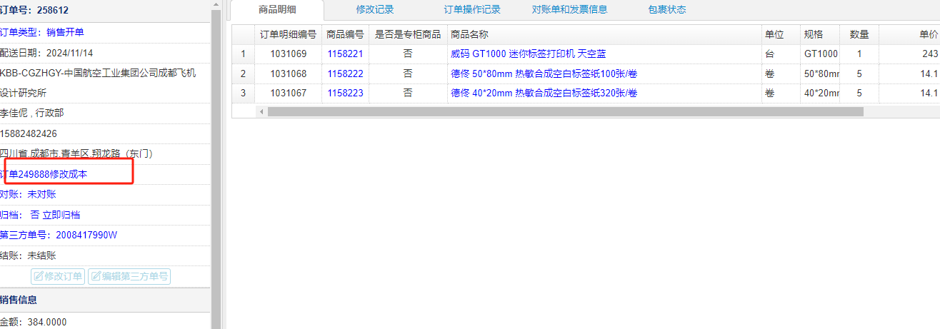The width and height of the screenshot is (940, 329).
Task: Select order detail cell 1031068
Action: [288, 74]
